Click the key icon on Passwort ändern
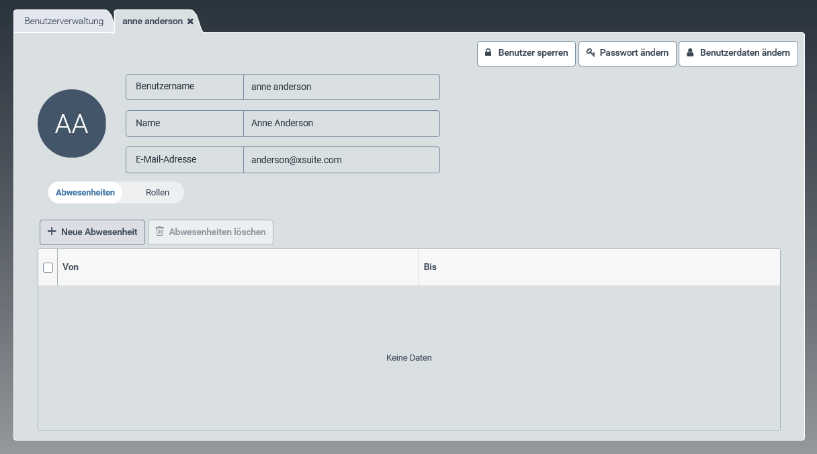The width and height of the screenshot is (817, 454). [591, 53]
